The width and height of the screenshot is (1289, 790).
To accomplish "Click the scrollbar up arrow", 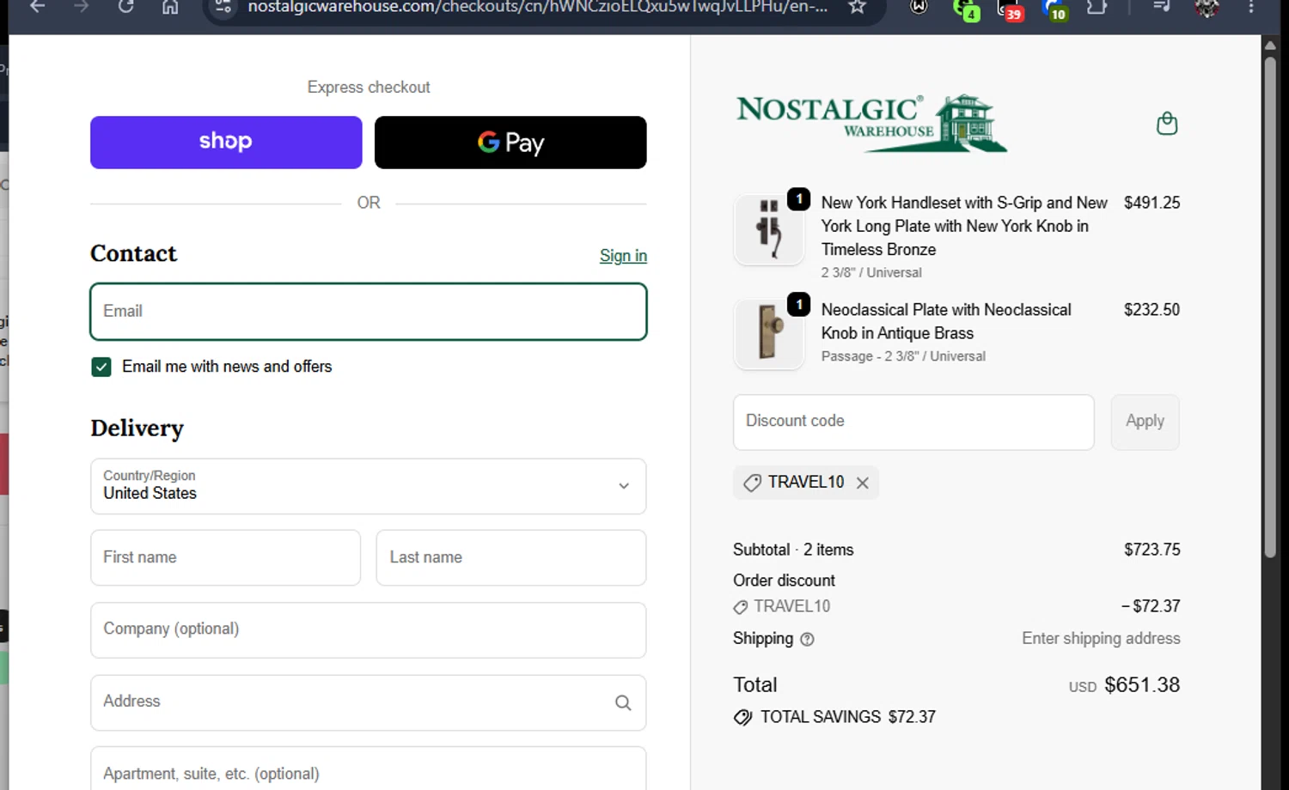I will 1270,45.
